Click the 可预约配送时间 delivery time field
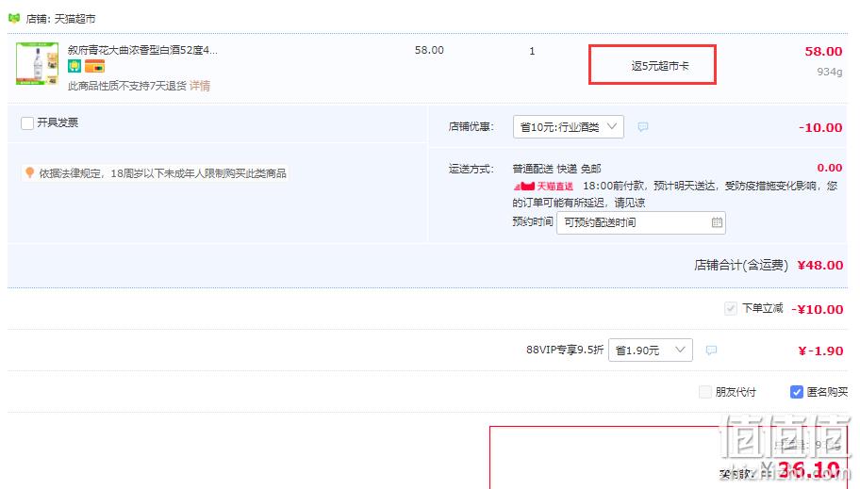The width and height of the screenshot is (860, 489). click(x=640, y=222)
